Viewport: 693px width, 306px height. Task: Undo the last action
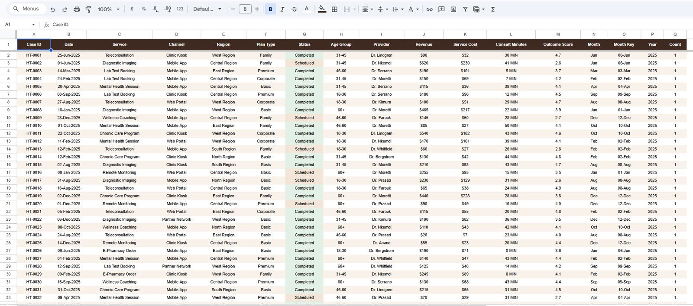(x=53, y=9)
